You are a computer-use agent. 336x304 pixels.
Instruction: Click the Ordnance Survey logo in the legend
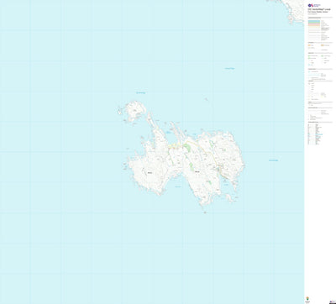[x=314, y=5]
